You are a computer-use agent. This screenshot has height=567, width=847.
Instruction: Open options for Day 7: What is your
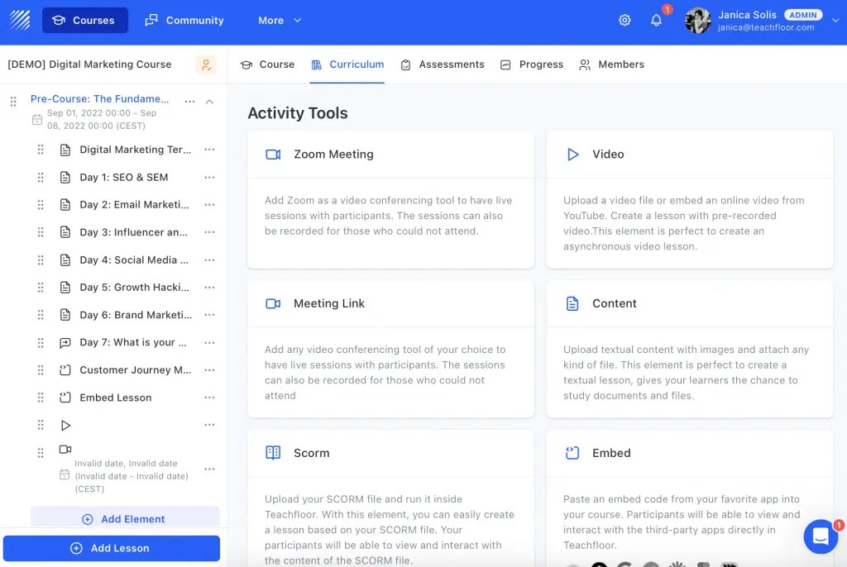point(209,342)
